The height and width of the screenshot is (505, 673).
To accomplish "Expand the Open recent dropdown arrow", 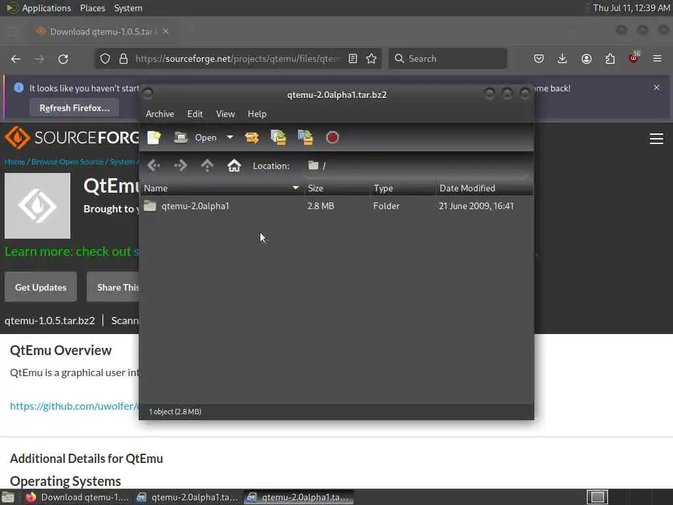I will click(230, 137).
